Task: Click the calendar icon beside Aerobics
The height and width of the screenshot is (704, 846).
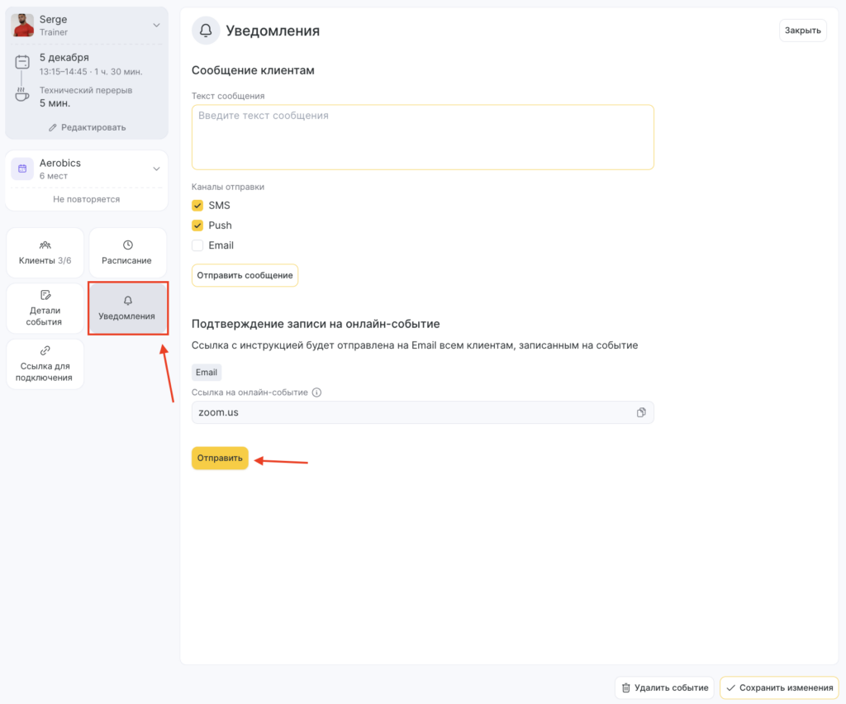Action: coord(22,169)
